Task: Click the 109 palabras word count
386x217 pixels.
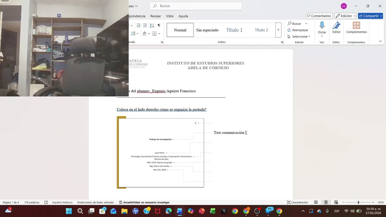Action: coord(32,203)
